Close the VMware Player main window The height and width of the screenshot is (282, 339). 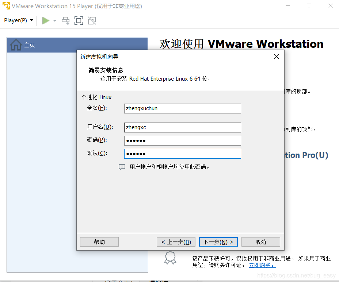(330, 6)
